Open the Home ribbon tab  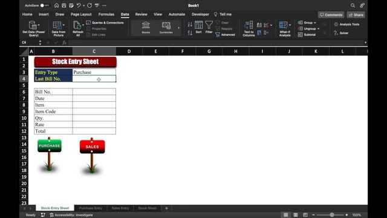coord(27,15)
